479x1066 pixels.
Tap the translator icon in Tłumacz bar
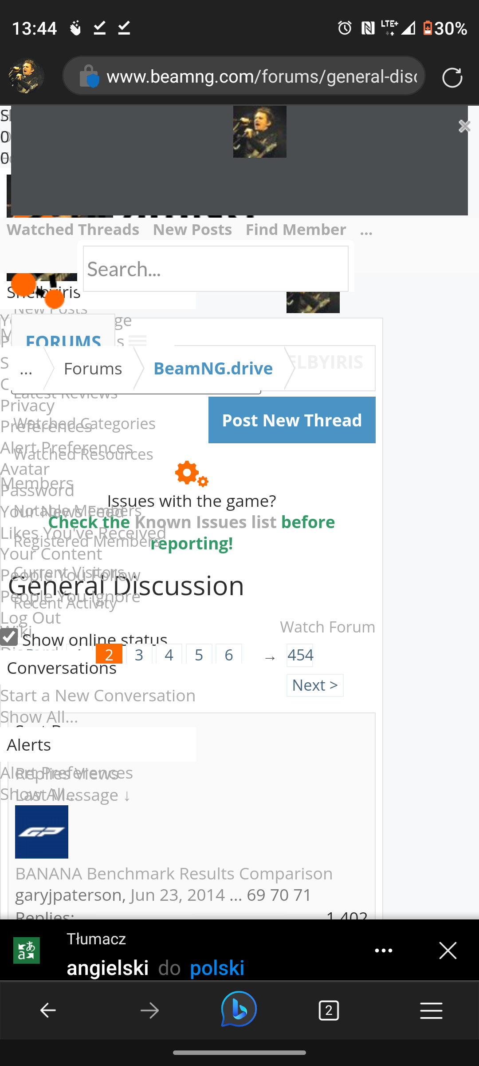point(27,950)
